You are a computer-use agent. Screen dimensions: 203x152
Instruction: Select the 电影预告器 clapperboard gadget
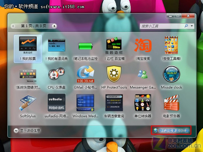171,106
